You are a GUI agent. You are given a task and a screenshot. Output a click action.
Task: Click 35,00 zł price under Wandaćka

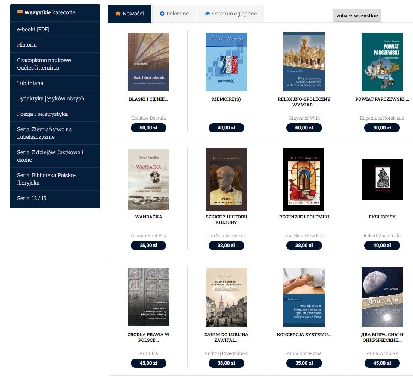pyautogui.click(x=148, y=245)
